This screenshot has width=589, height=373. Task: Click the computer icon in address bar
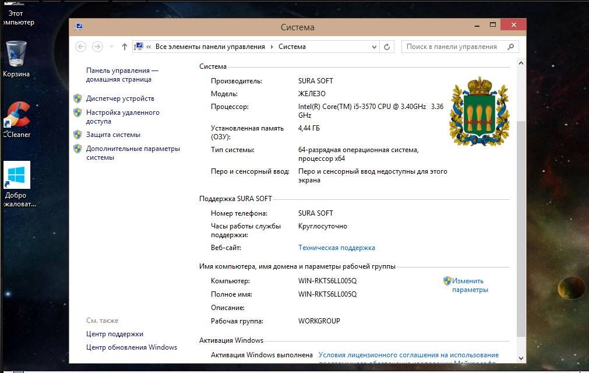click(139, 47)
